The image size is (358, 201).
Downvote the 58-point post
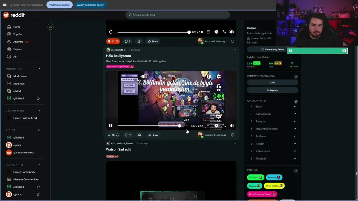click(x=117, y=135)
